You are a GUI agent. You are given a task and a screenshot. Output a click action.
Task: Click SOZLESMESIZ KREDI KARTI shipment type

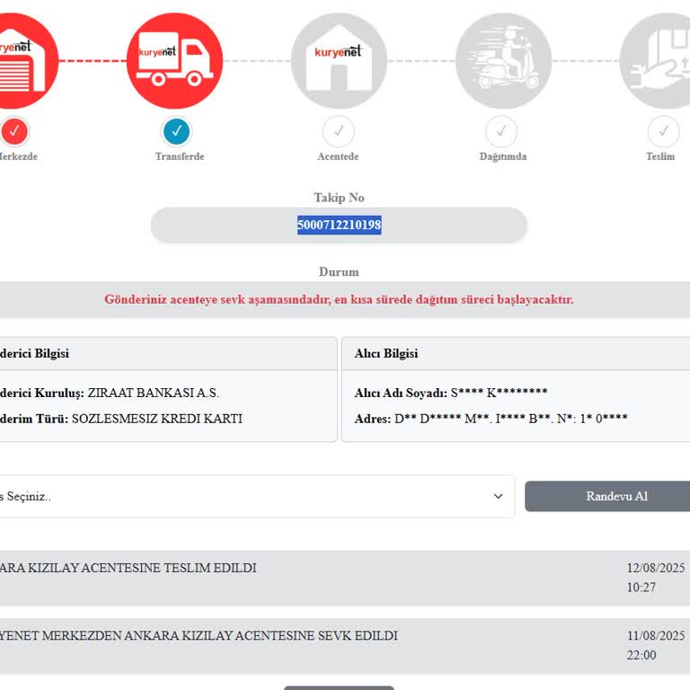coord(157,419)
